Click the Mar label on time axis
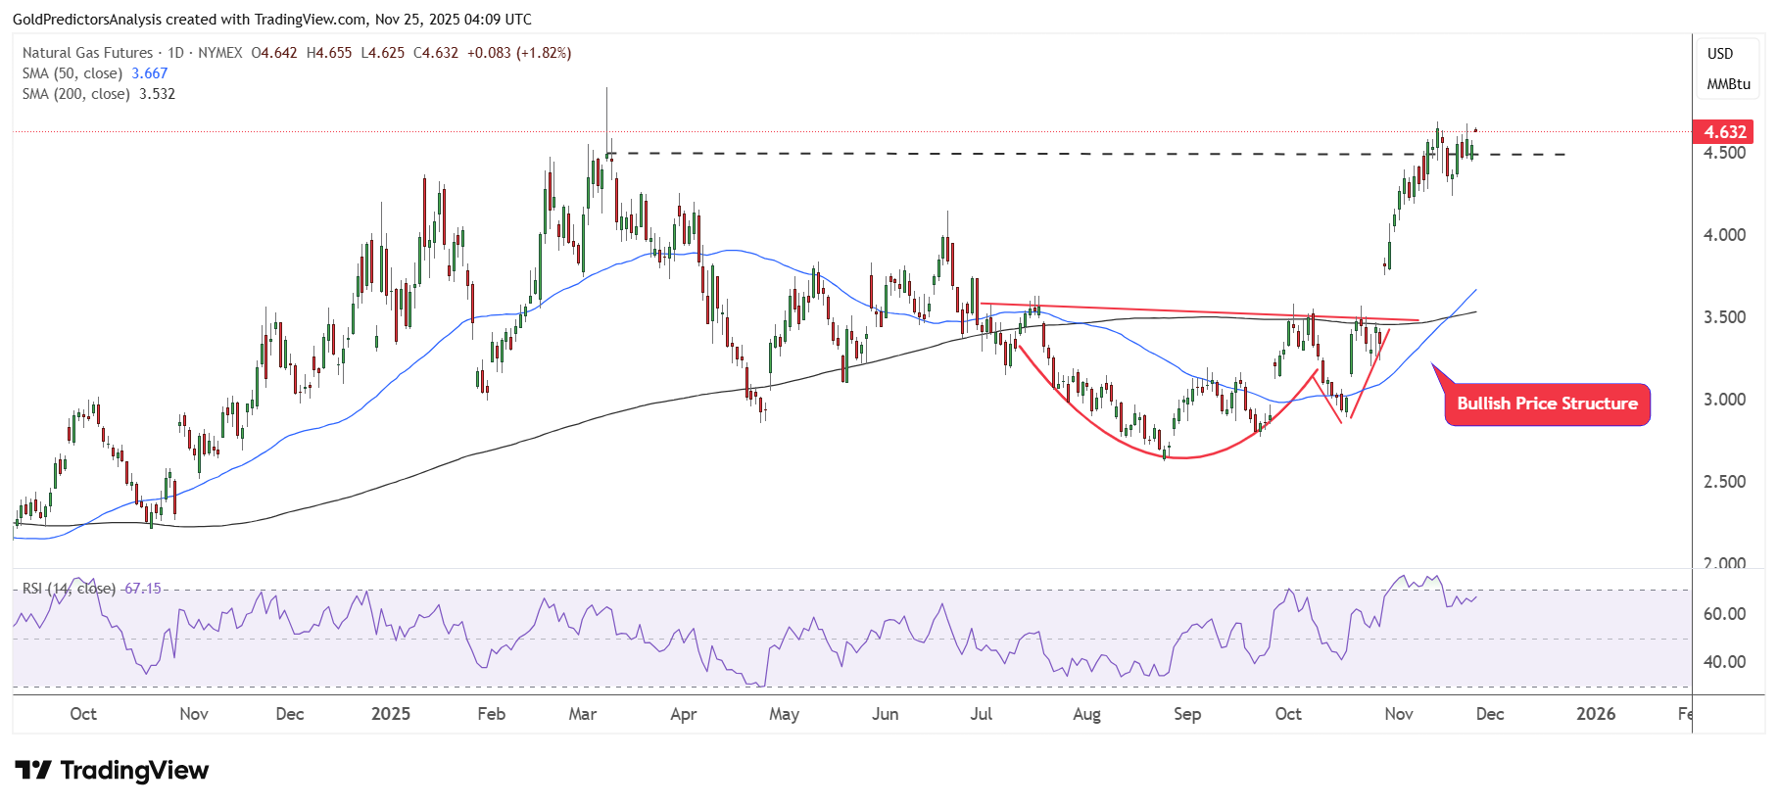This screenshot has height=807, width=1778. [x=582, y=714]
